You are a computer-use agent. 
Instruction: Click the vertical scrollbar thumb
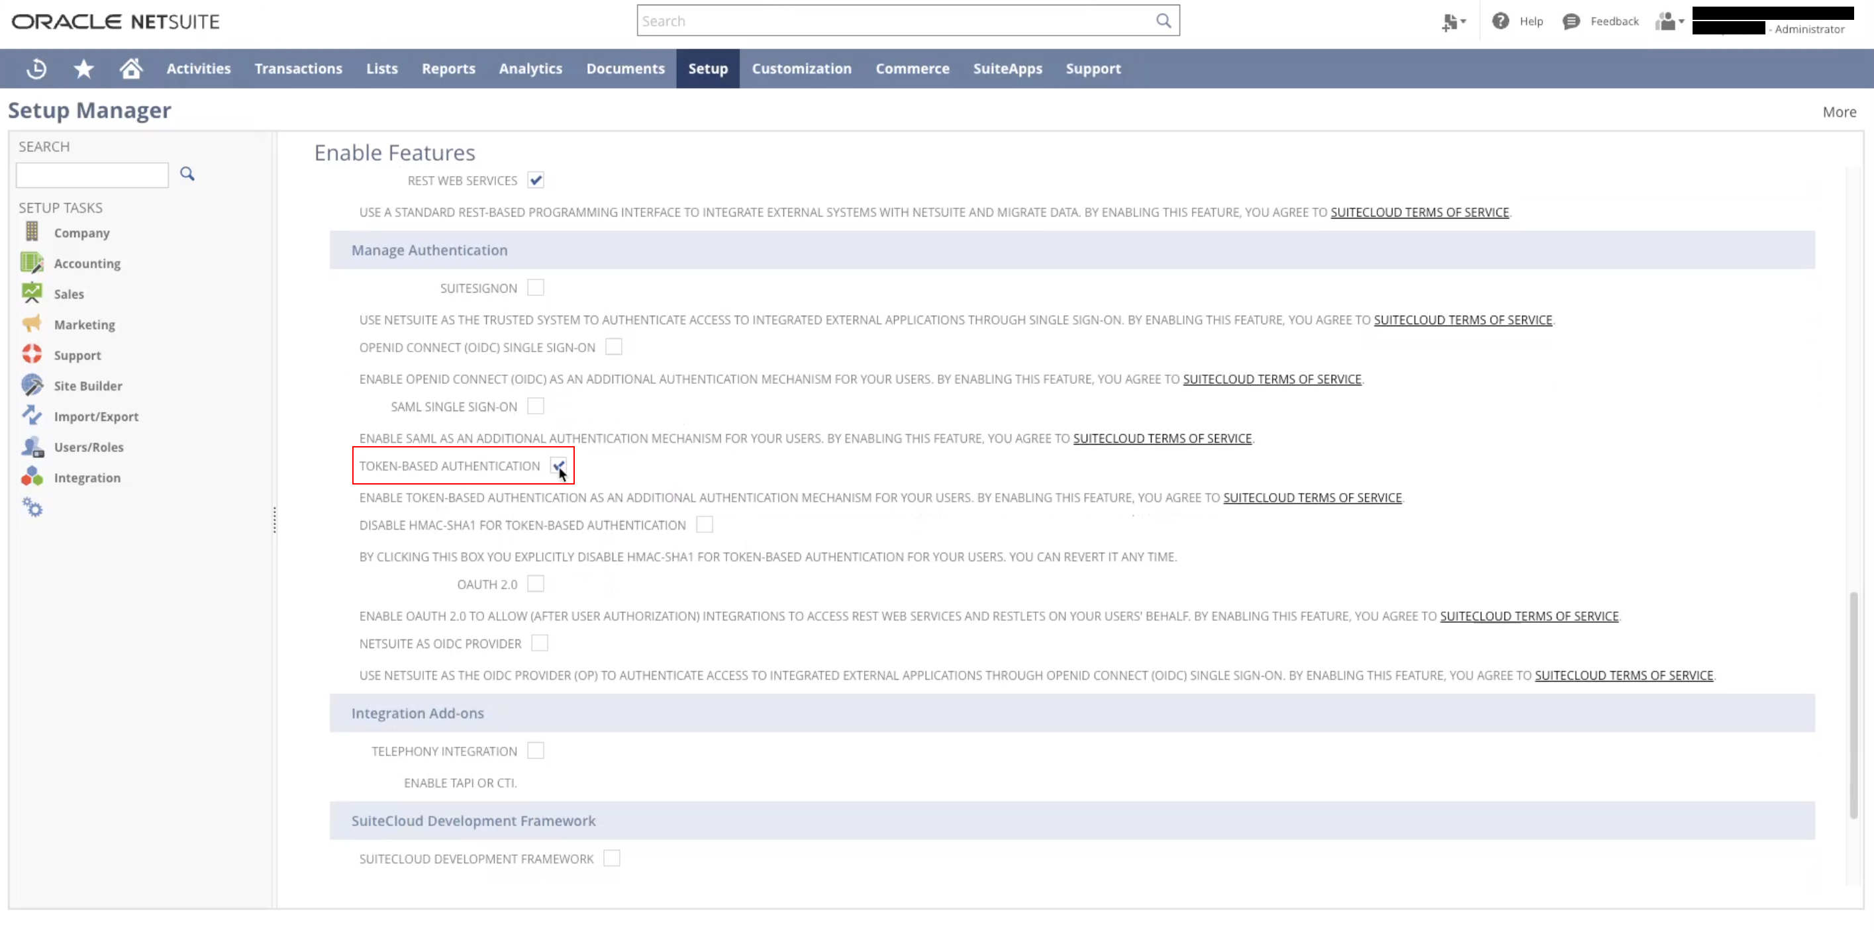click(x=1853, y=705)
